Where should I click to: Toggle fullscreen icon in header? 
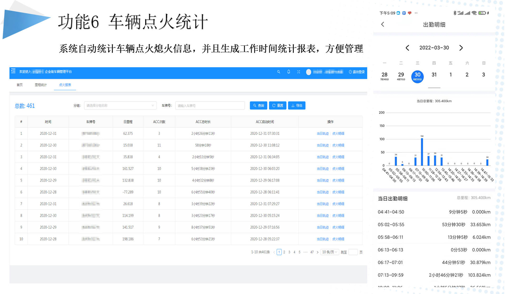[x=299, y=72]
